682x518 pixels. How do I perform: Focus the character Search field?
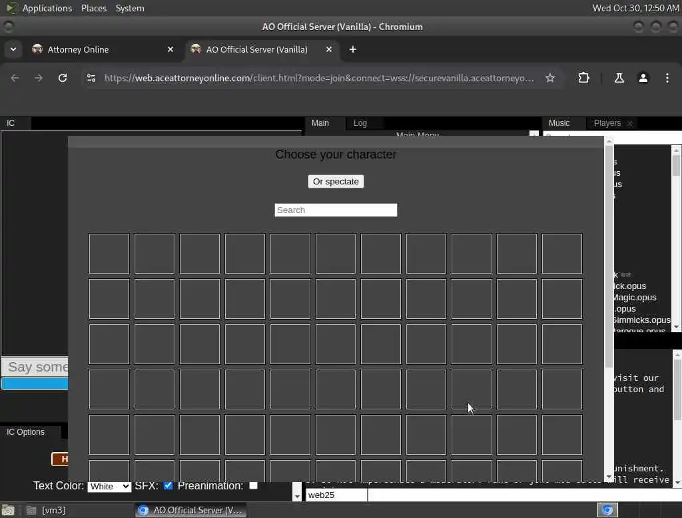coord(336,210)
